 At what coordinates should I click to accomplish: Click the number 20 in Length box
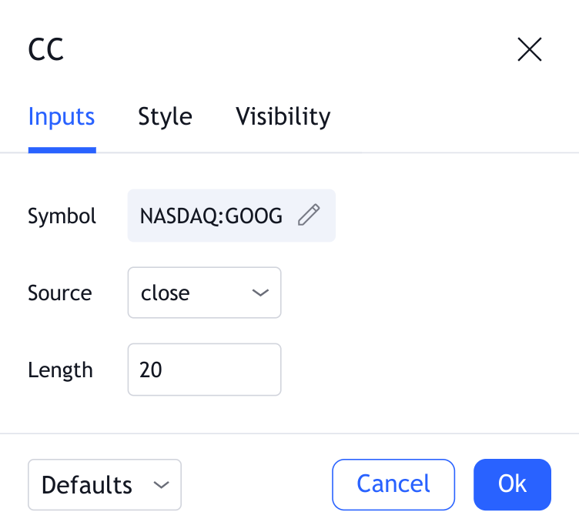coord(151,370)
